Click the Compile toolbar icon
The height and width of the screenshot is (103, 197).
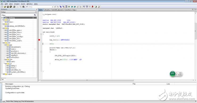coord(84,7)
